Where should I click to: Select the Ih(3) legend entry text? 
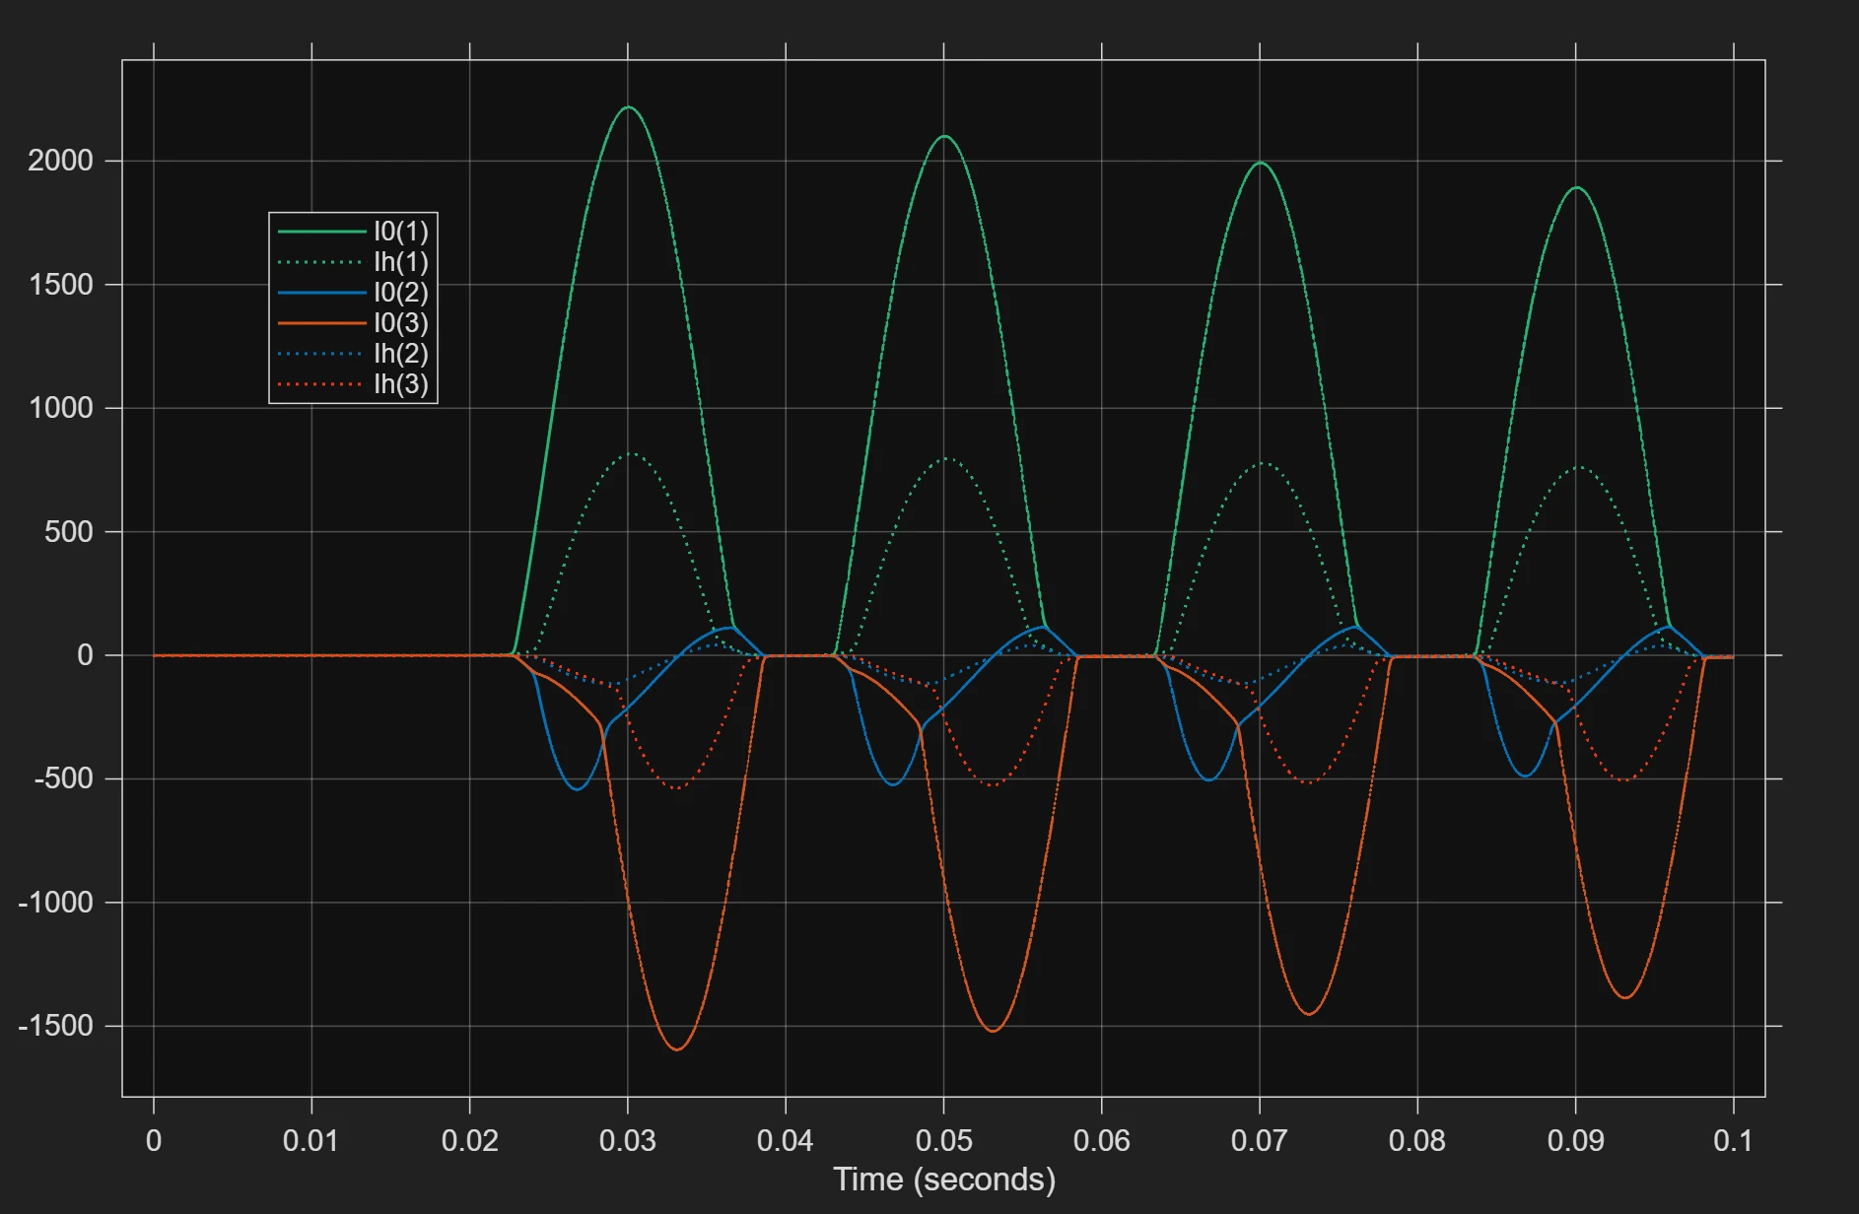400,384
